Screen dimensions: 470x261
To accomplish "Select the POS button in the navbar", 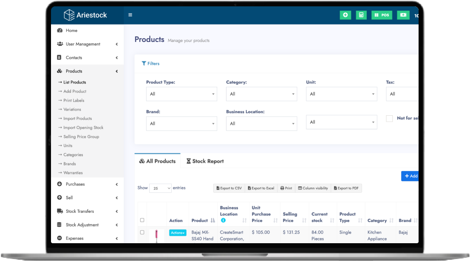I will [x=382, y=15].
